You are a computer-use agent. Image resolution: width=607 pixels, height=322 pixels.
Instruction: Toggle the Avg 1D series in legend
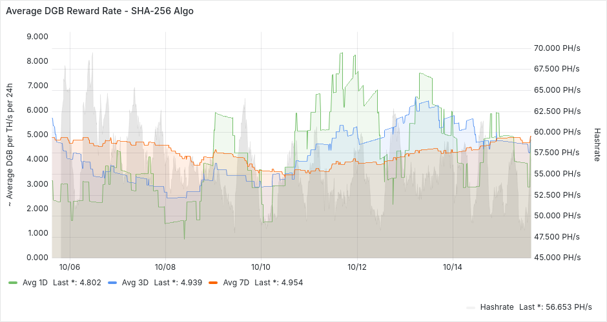click(x=34, y=282)
